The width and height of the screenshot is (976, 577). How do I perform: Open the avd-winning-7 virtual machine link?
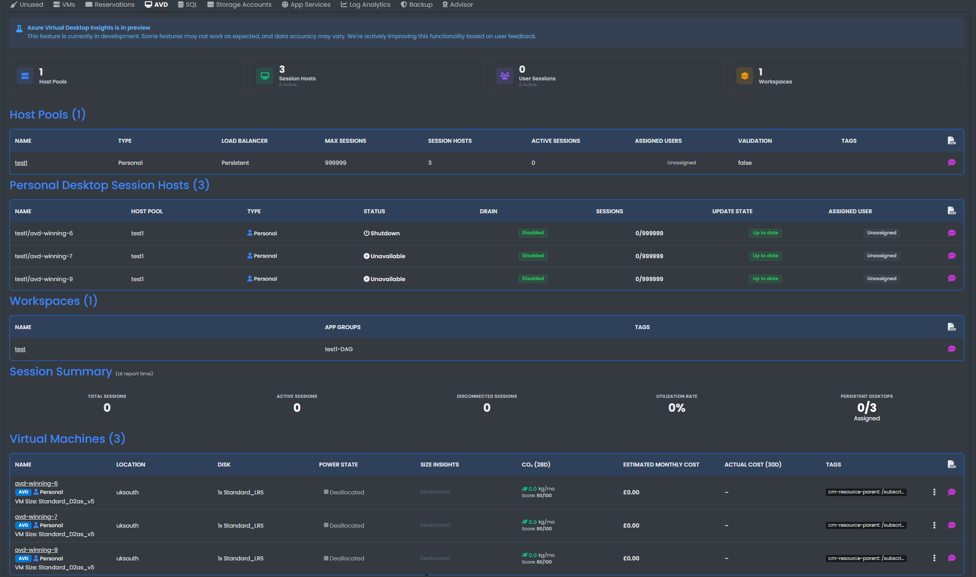tap(36, 516)
